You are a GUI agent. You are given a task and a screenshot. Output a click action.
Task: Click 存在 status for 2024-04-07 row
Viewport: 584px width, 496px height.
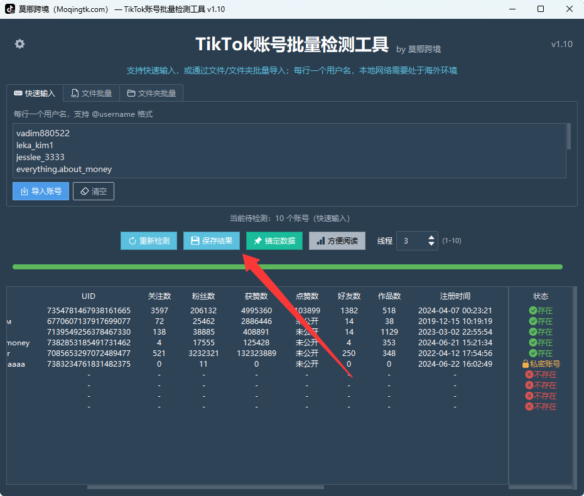(541, 311)
